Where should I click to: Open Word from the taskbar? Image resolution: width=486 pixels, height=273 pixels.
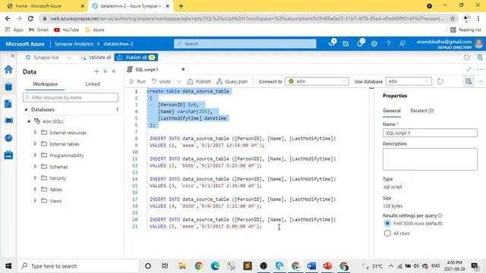coord(311,266)
